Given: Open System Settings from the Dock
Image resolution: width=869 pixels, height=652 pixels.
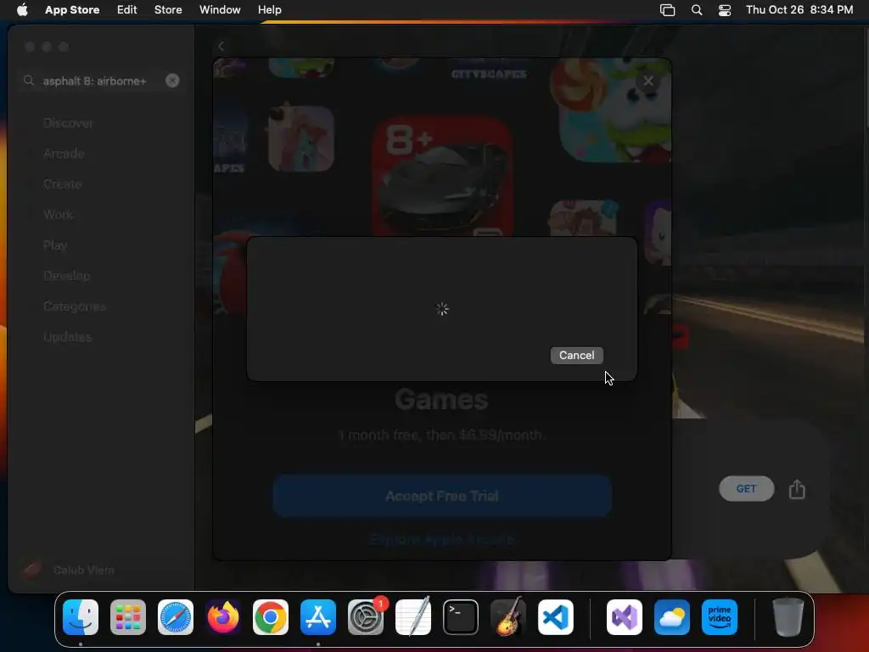Looking at the screenshot, I should pyautogui.click(x=366, y=617).
